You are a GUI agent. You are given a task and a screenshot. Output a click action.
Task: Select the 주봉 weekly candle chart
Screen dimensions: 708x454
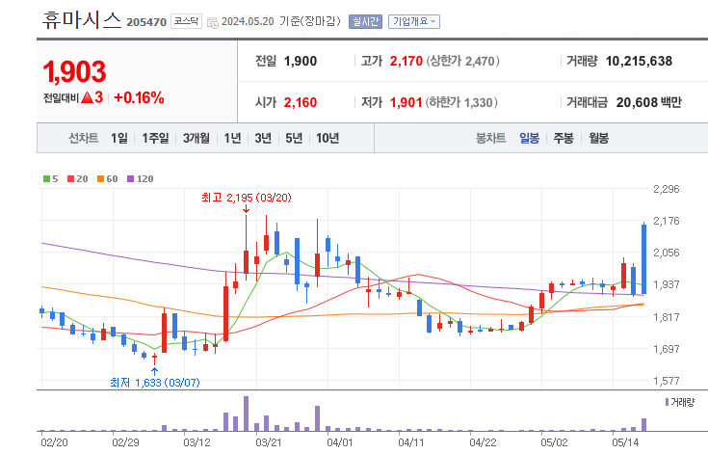pyautogui.click(x=564, y=138)
